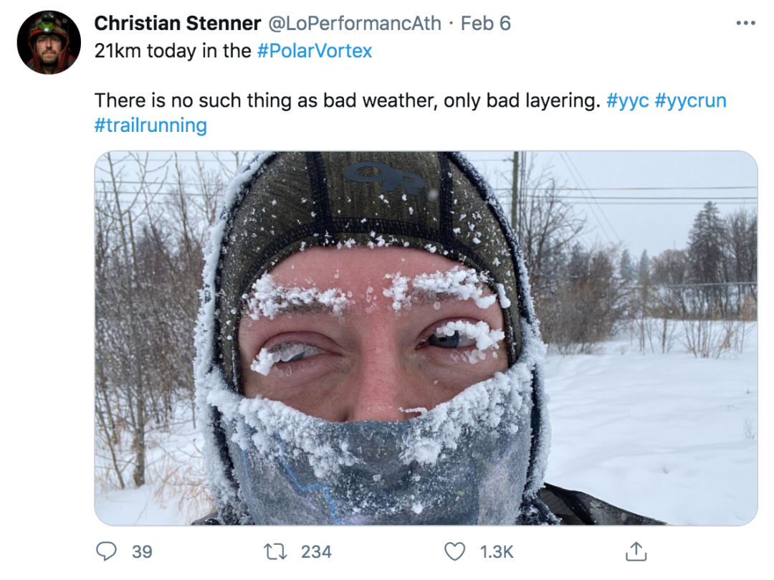Click the Christian Stenner display name

177,23
